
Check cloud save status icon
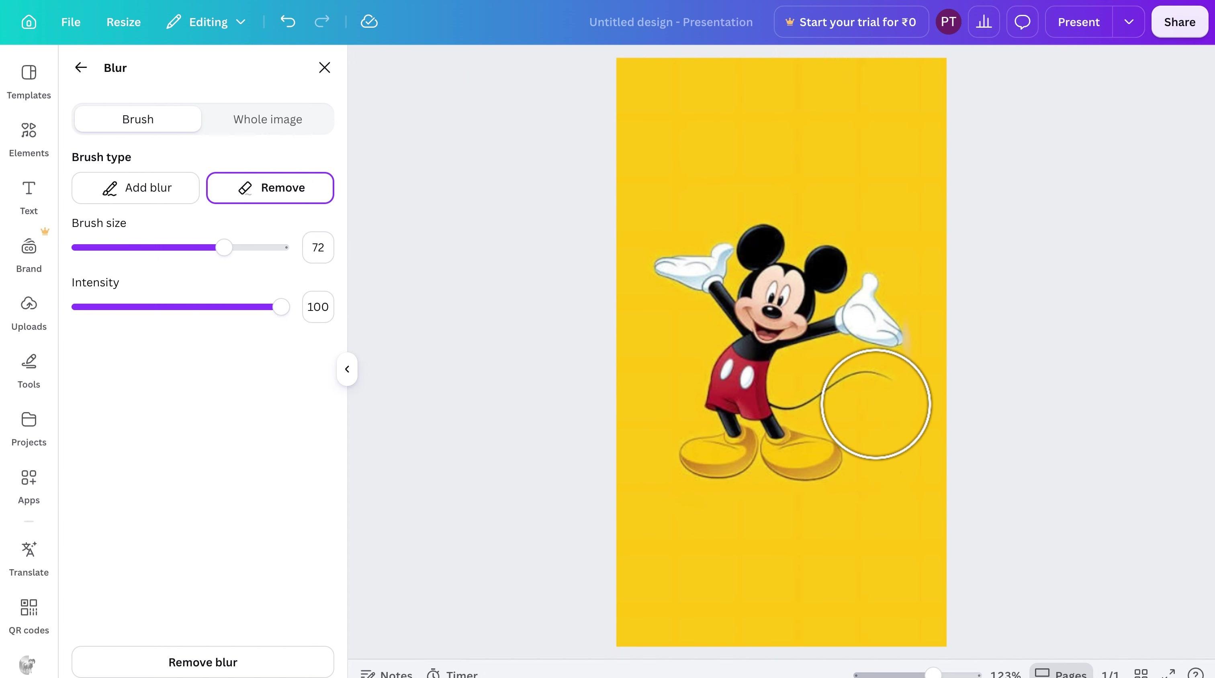pos(369,21)
